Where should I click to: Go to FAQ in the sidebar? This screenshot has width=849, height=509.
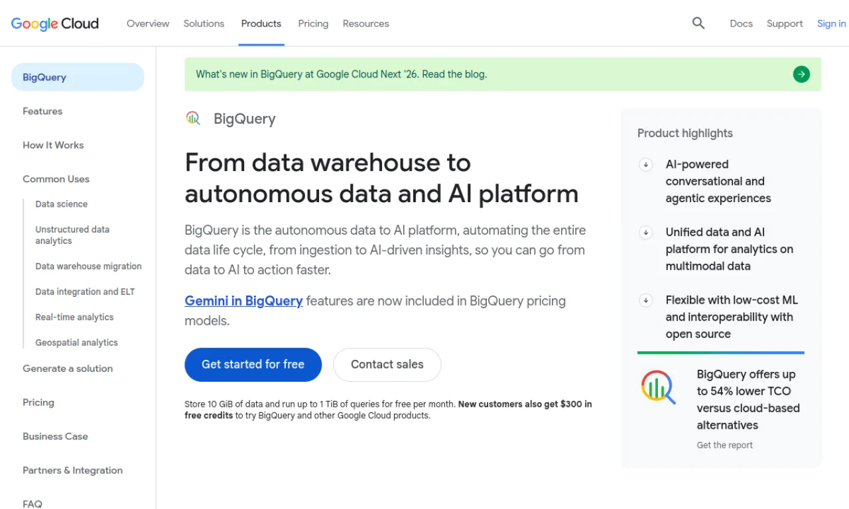point(33,504)
